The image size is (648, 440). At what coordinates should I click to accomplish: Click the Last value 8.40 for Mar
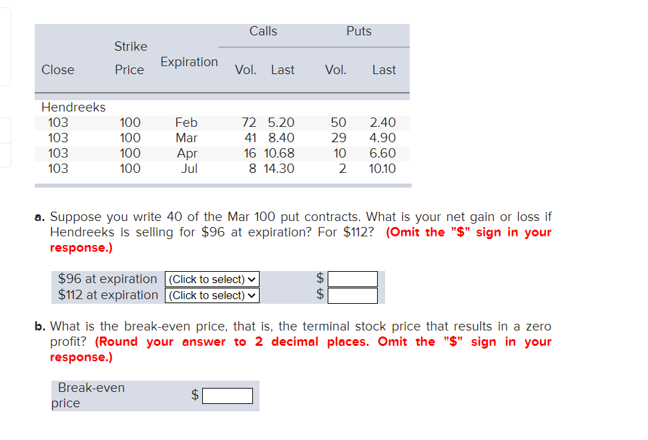pyautogui.click(x=282, y=138)
